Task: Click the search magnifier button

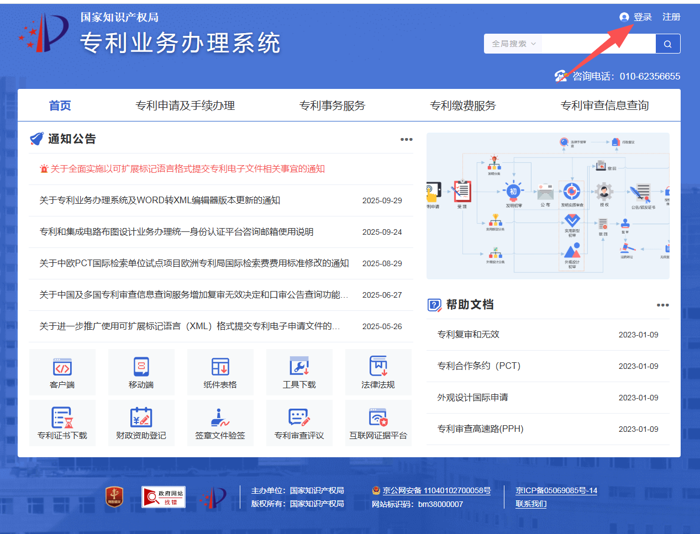Action: pyautogui.click(x=668, y=43)
